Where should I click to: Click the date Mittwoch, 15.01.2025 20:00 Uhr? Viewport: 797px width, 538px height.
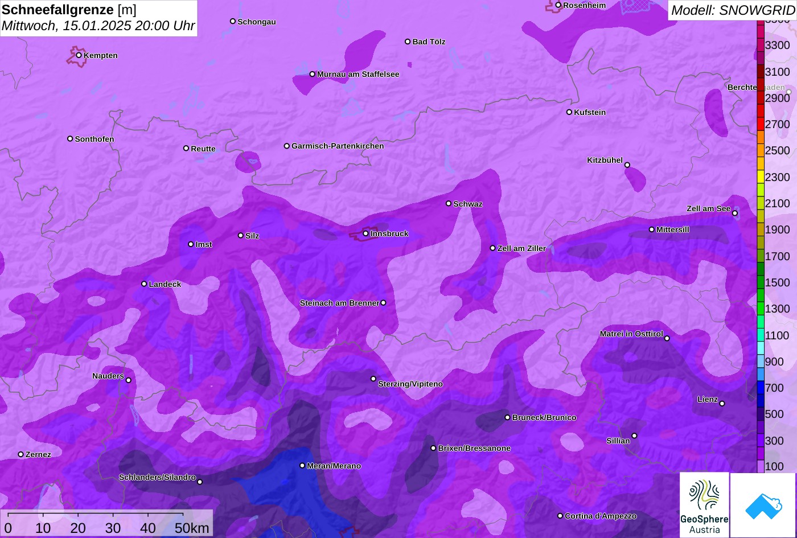pyautogui.click(x=98, y=26)
